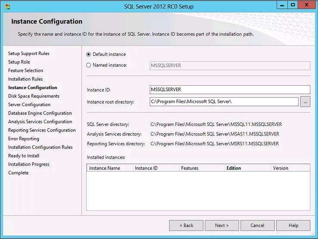Viewport: 318px width, 239px height.
Task: Go to the Installation Rules step
Action: coord(25,79)
